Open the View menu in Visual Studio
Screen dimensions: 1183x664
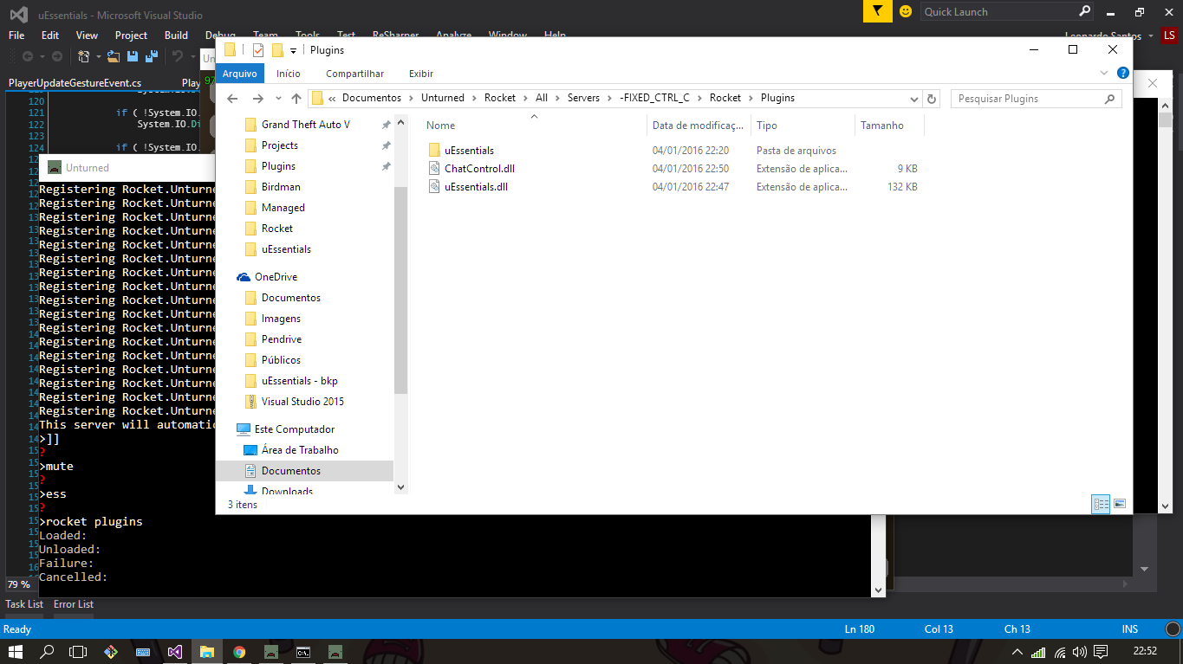point(87,35)
